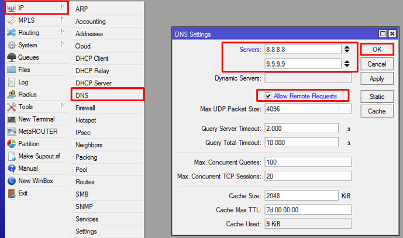Click Max. Concurrent Queries field
Image resolution: width=403 pixels, height=238 pixels.
(x=308, y=162)
